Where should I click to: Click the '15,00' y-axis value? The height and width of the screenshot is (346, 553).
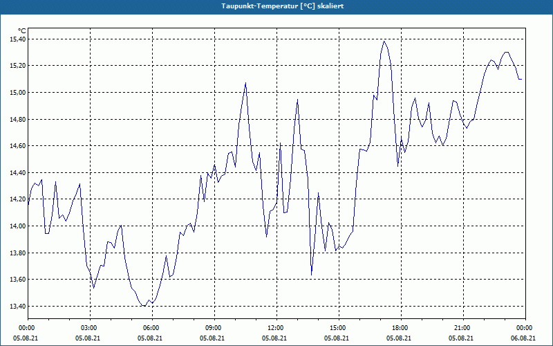tap(17, 93)
